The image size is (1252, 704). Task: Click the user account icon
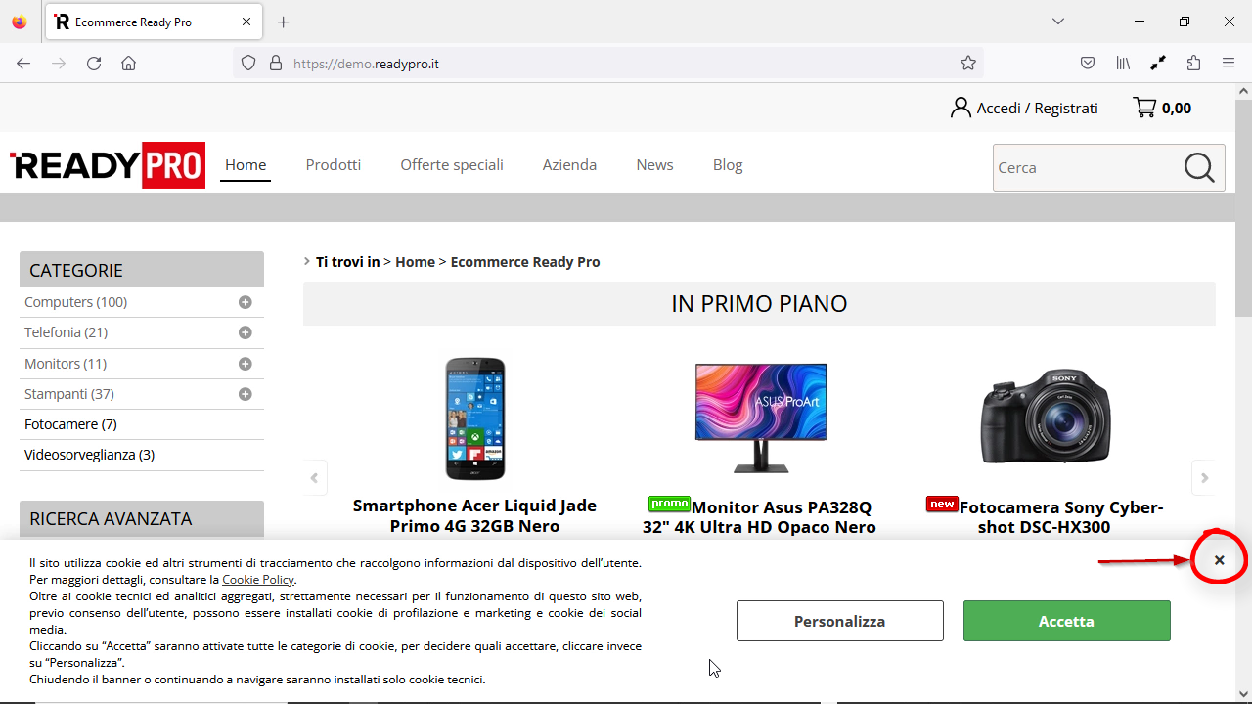(x=961, y=108)
